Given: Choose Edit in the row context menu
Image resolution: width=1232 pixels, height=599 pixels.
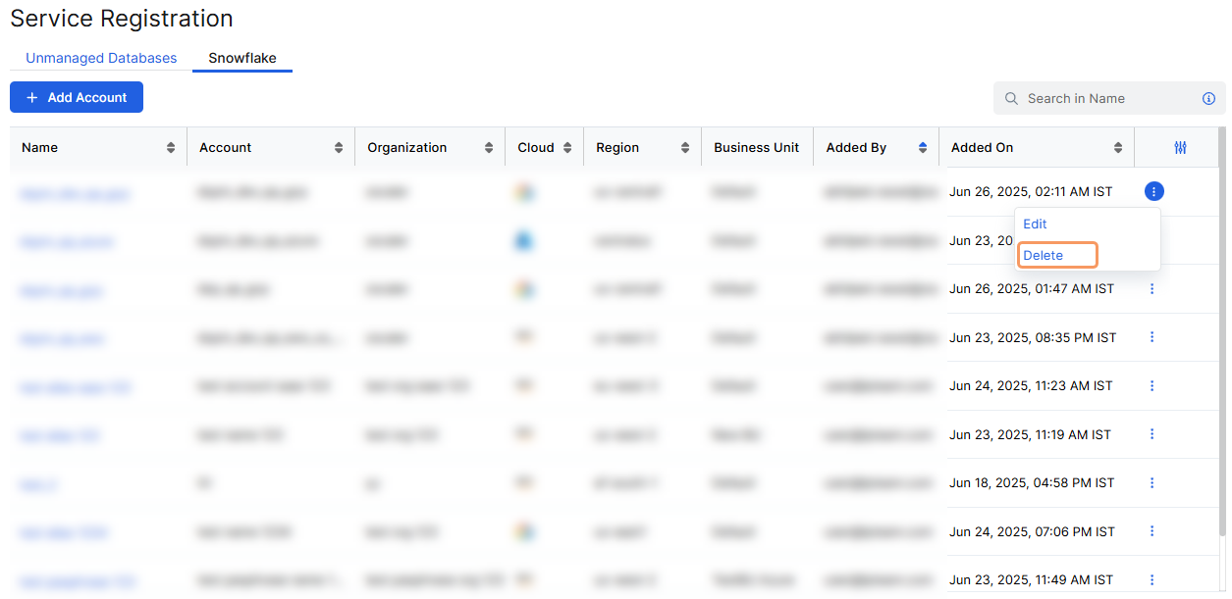Looking at the screenshot, I should click(x=1035, y=225).
